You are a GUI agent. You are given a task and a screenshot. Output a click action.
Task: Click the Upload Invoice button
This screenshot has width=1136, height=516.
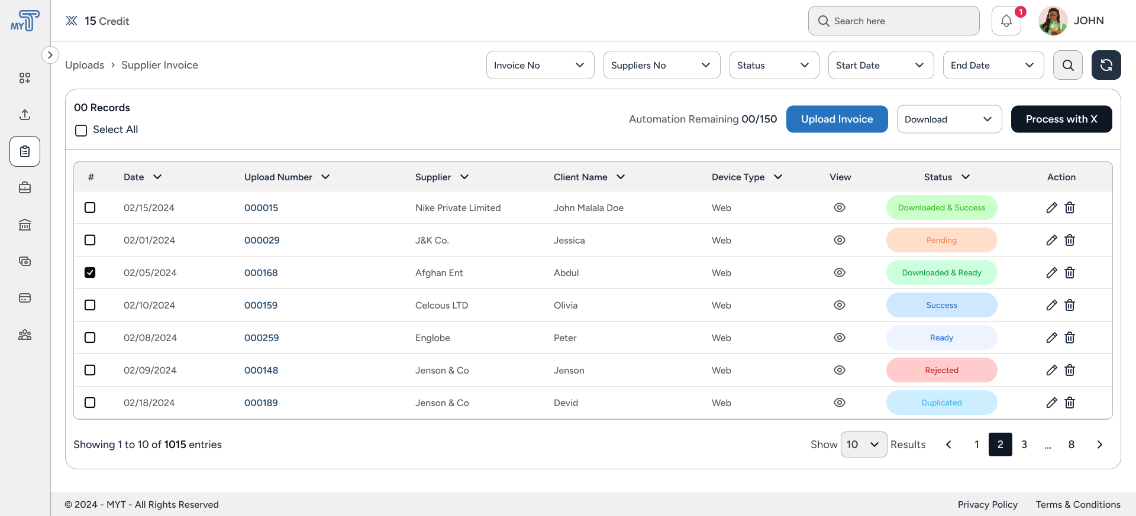click(x=837, y=119)
